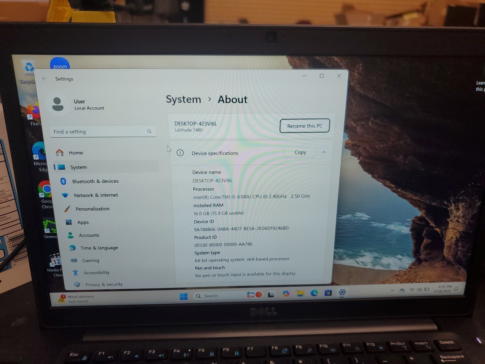The height and width of the screenshot is (364, 485).
Task: Select the DESKTOP-423VI6L device name value
Action: click(213, 181)
